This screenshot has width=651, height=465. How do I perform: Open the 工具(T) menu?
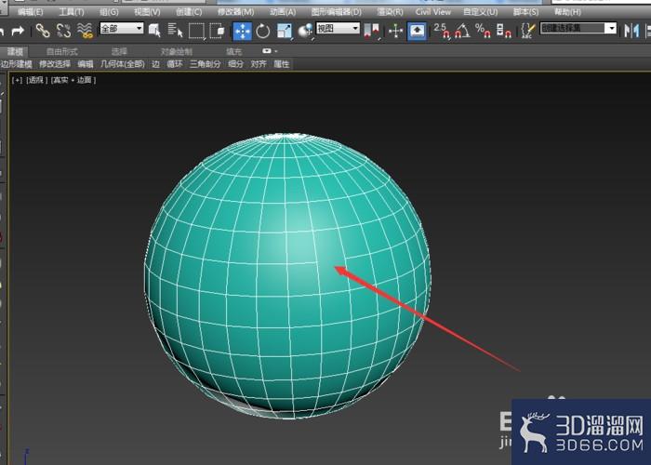[x=72, y=12]
